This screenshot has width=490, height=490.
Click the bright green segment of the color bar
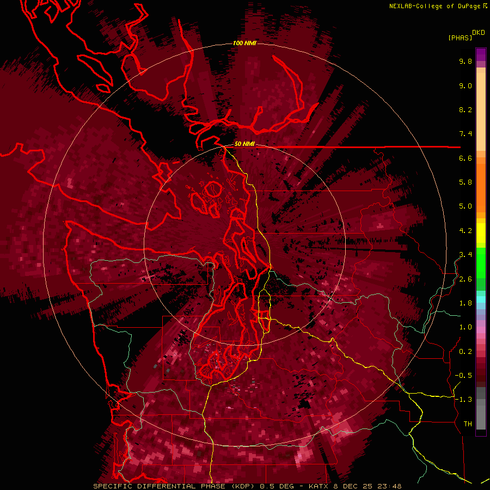tap(481, 262)
